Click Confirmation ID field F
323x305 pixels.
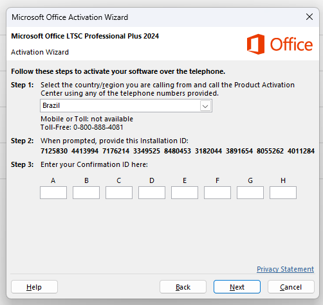coord(217,193)
